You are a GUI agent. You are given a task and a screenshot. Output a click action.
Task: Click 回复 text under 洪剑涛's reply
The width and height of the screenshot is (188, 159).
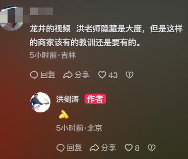pyautogui.click(x=74, y=148)
